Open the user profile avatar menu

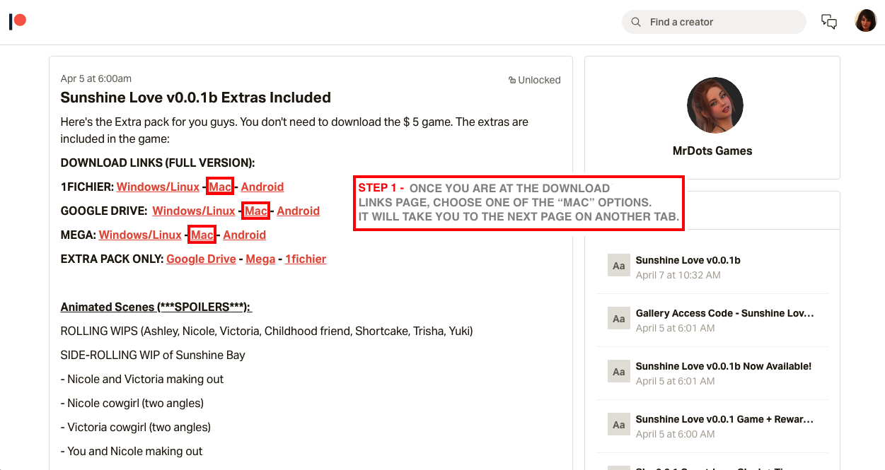(865, 21)
